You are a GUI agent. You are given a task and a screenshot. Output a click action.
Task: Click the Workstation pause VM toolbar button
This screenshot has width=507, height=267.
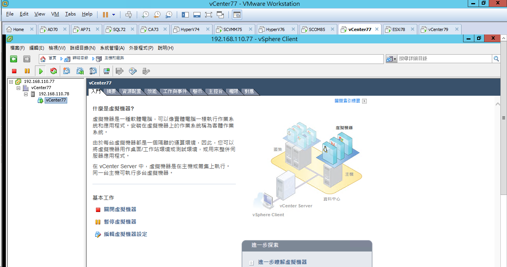[x=105, y=14]
